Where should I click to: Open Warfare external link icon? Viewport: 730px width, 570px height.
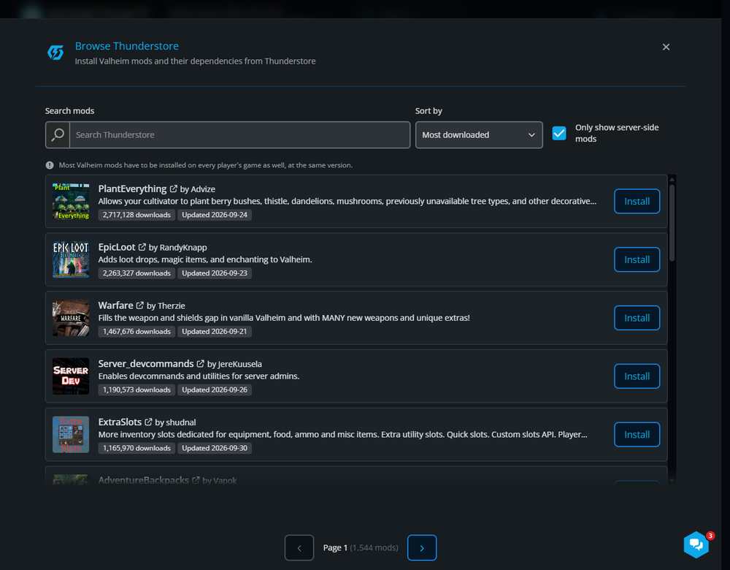click(139, 305)
